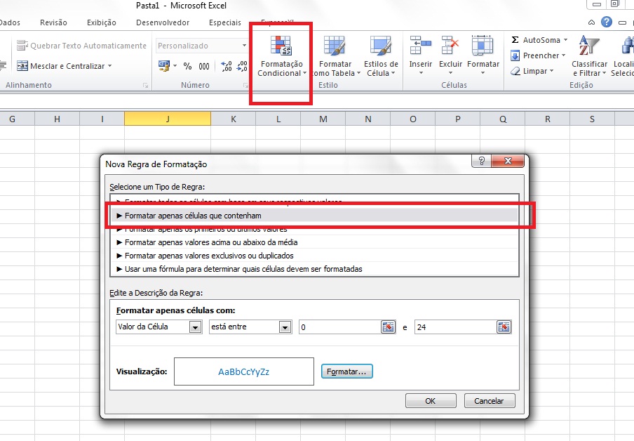
Task: Click the maximum value field containing 24
Action: [x=456, y=327]
